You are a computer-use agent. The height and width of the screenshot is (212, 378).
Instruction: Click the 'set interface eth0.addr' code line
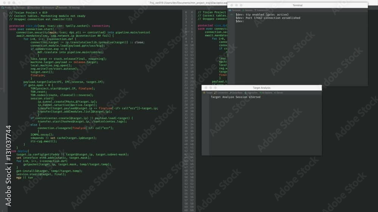[x=54, y=158]
